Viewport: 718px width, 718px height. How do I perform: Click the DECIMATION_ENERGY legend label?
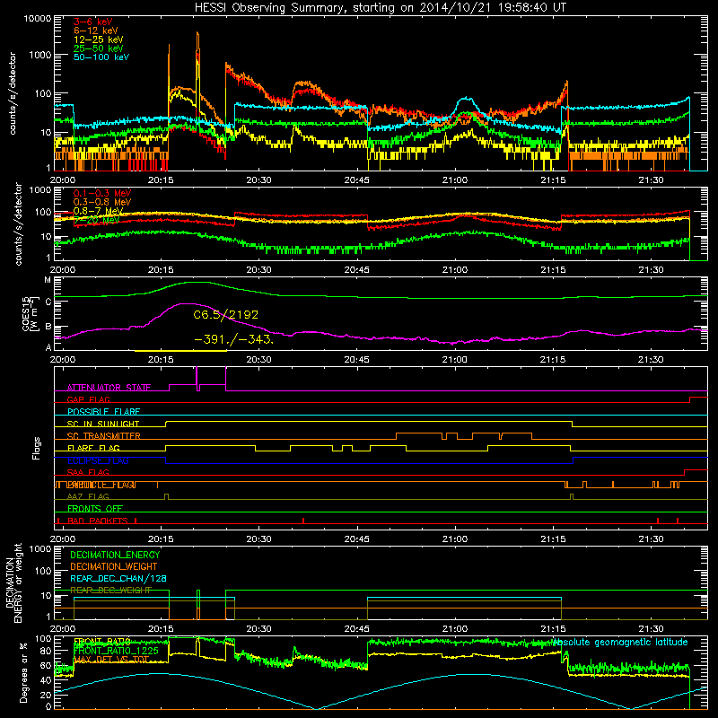(x=115, y=555)
